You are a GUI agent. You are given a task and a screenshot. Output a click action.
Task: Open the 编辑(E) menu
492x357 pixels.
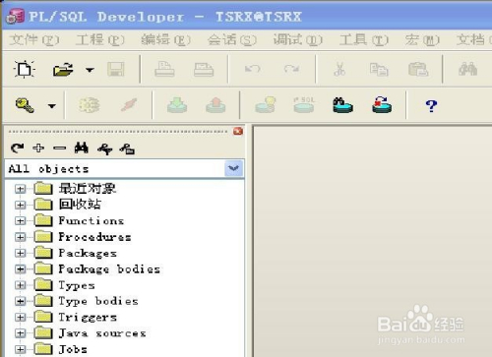tap(165, 40)
